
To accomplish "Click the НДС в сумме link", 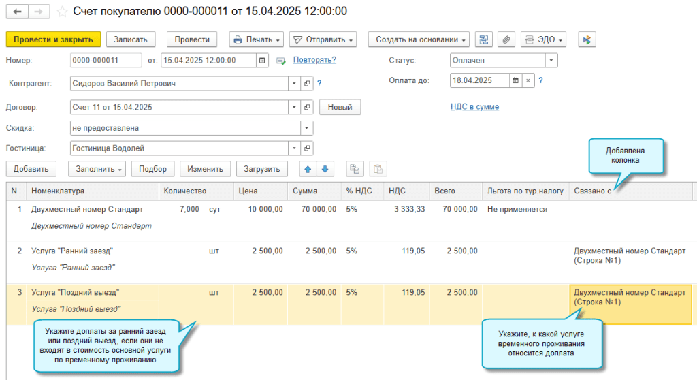I will click(x=474, y=107).
